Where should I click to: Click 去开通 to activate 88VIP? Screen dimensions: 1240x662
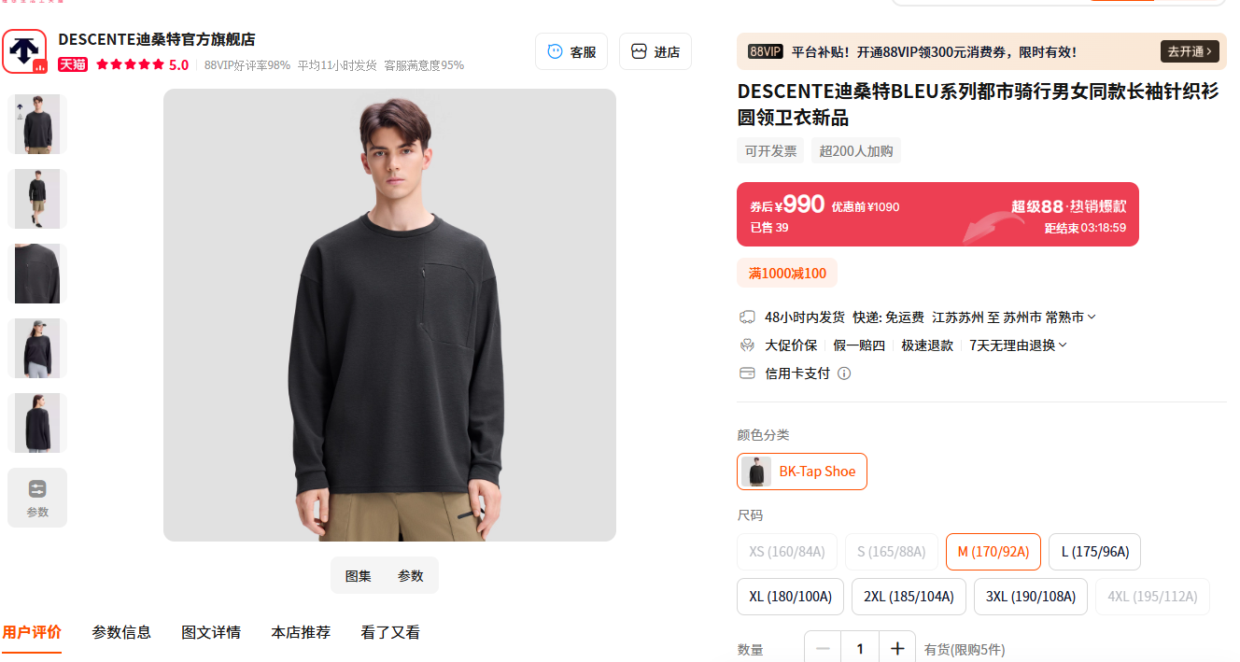coord(1190,51)
